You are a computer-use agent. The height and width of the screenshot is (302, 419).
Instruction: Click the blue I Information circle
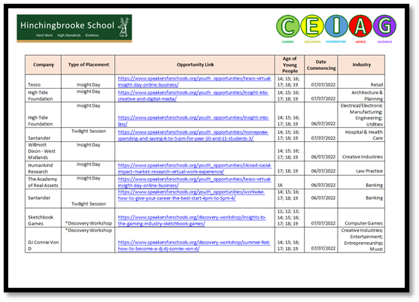[336, 26]
